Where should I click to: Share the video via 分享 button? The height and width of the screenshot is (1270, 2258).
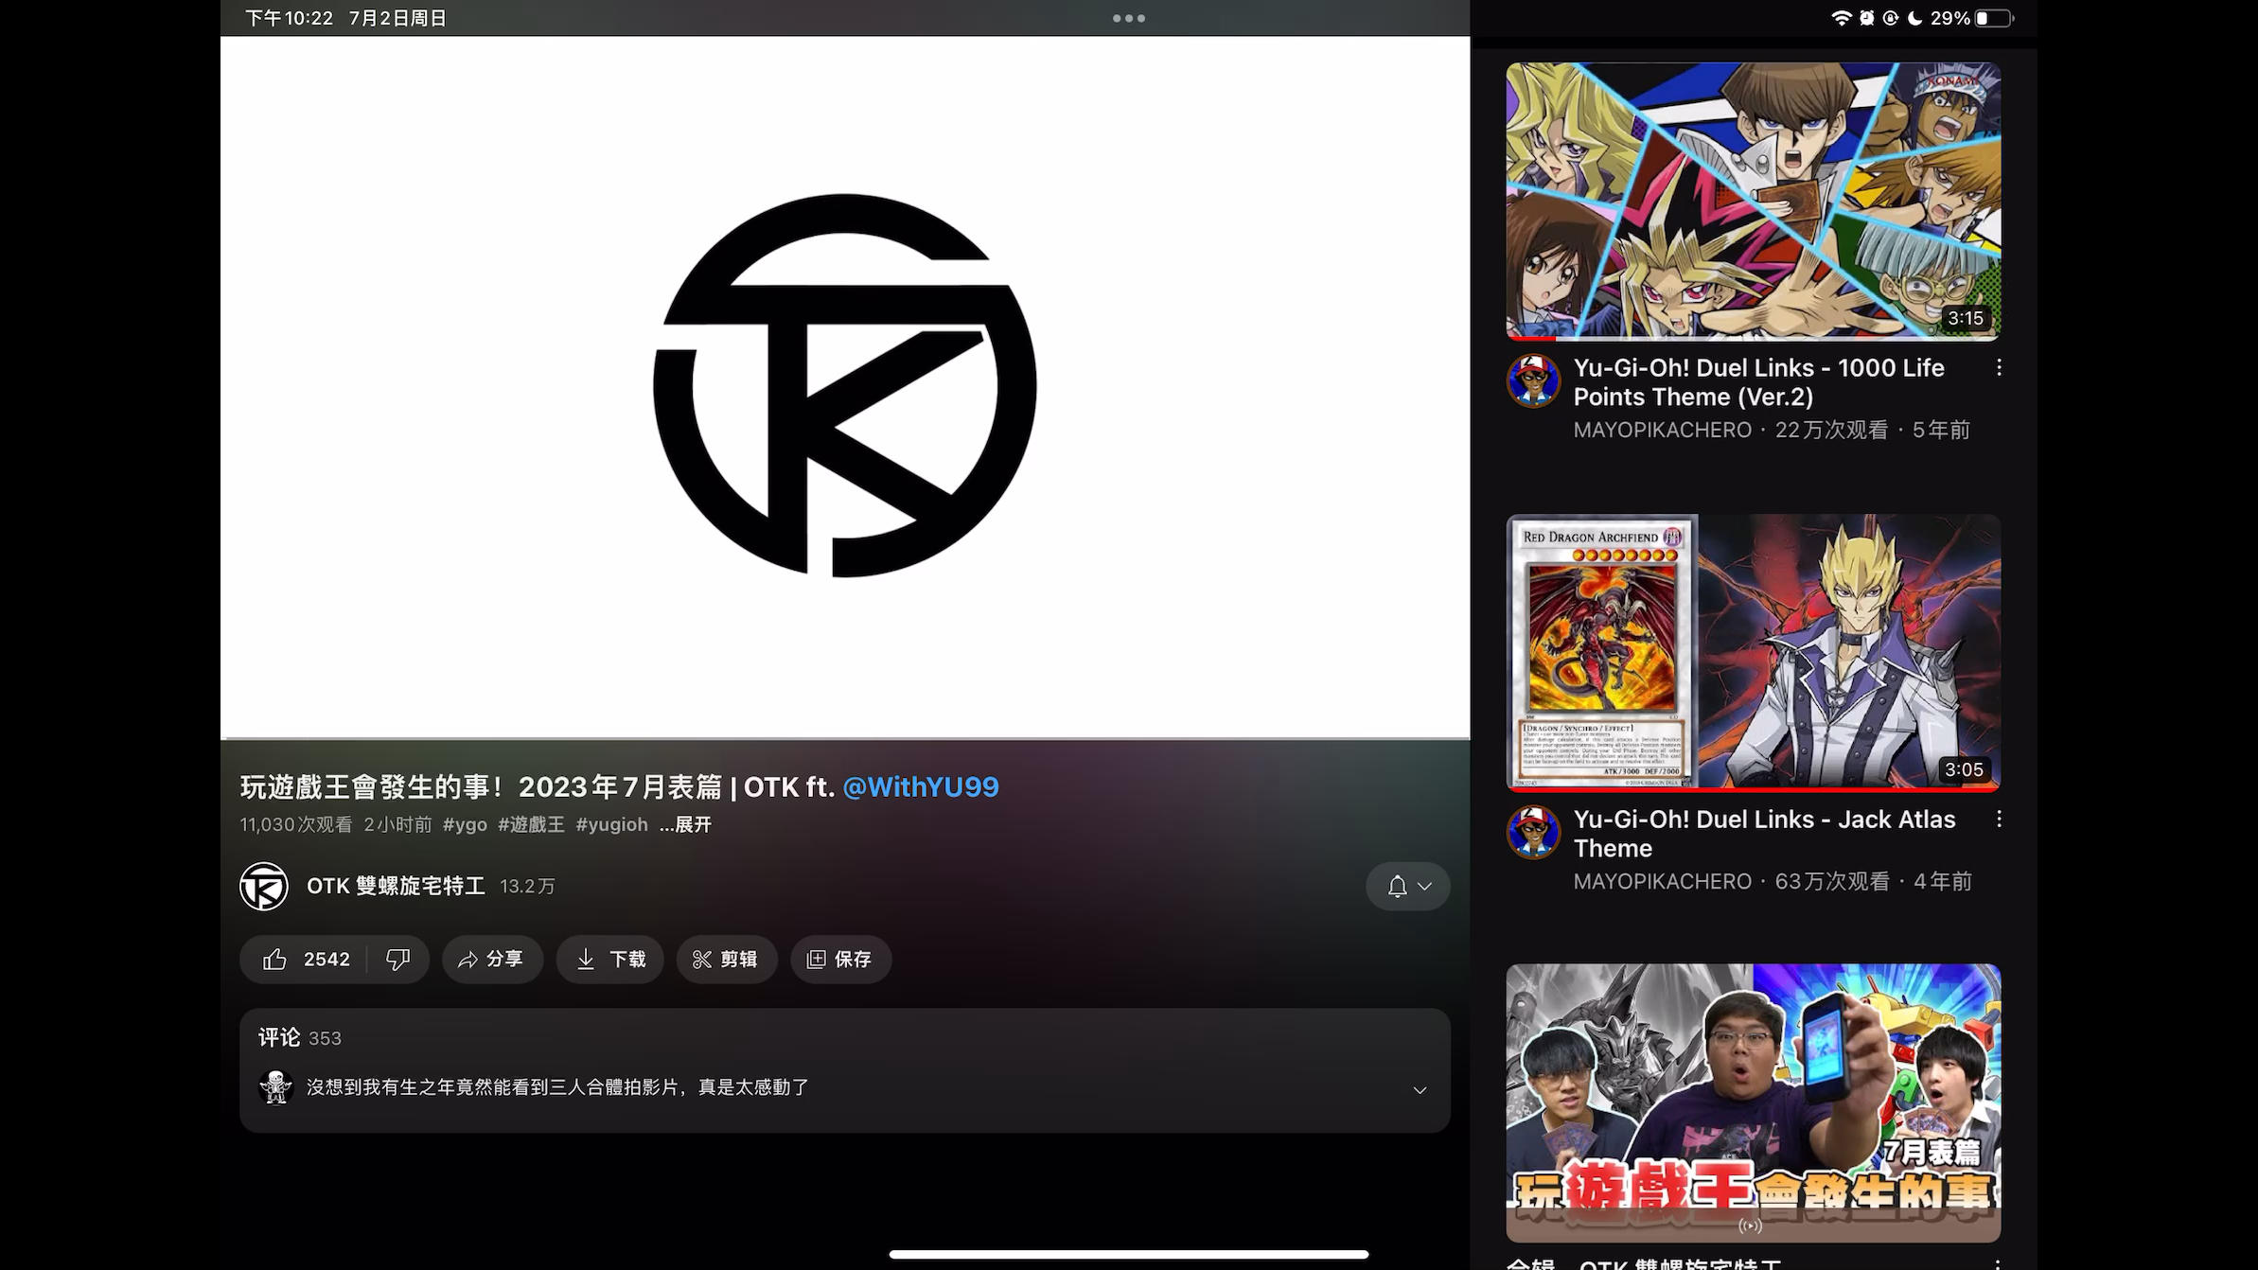[x=492, y=960]
